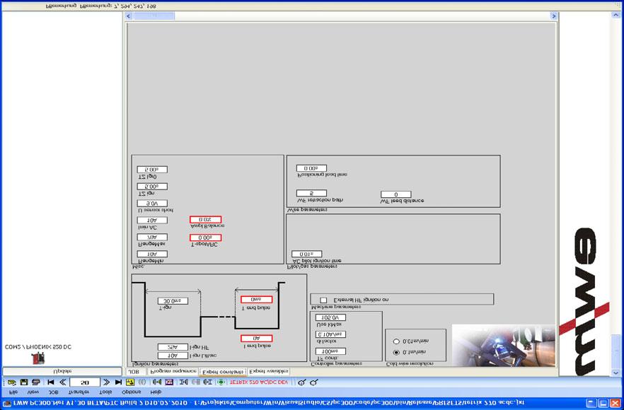The height and width of the screenshot is (410, 624).
Task: Click the I-ign HF input field
Action: (173, 347)
